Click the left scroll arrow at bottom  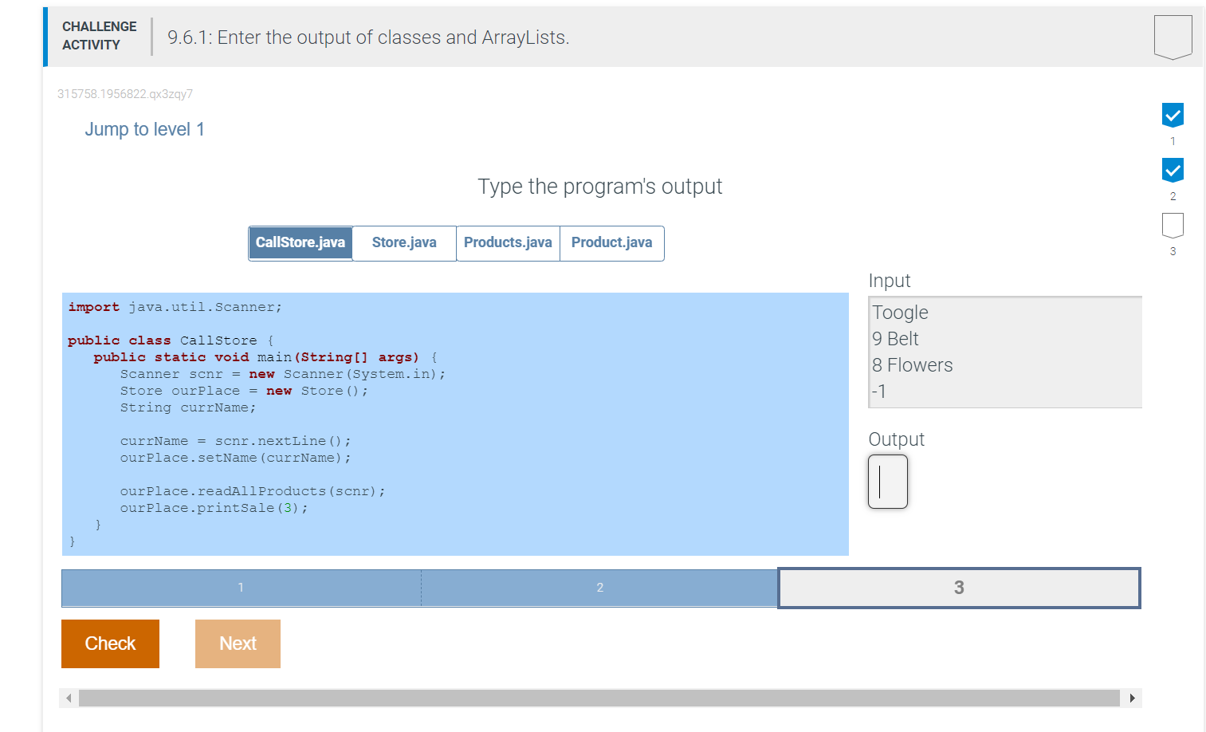tap(68, 698)
